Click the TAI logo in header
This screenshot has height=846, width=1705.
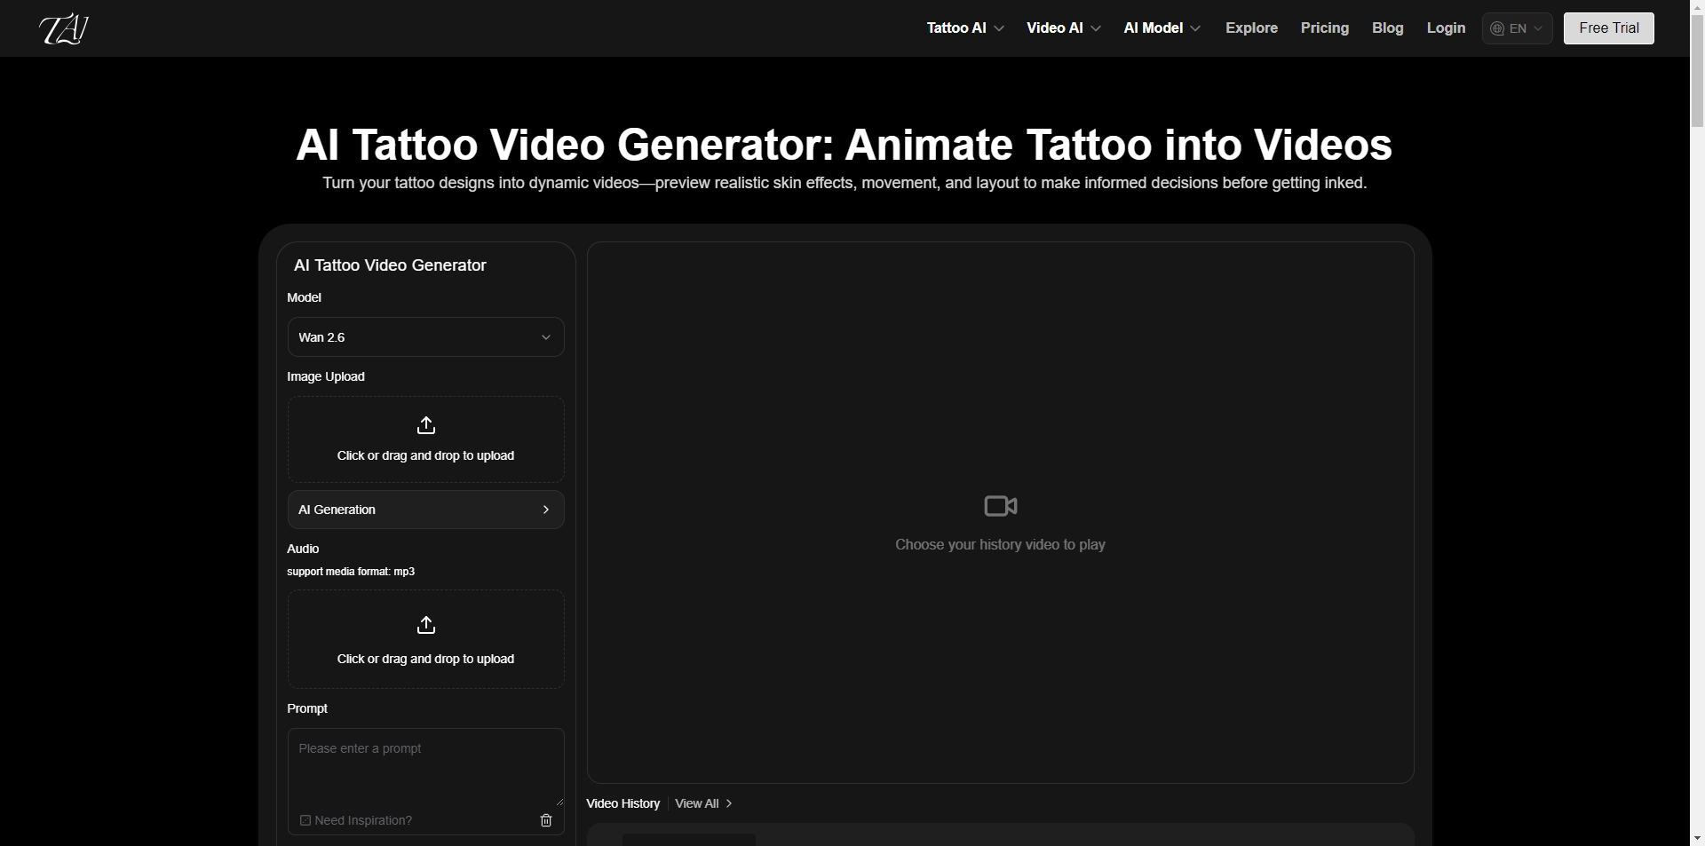[64, 28]
